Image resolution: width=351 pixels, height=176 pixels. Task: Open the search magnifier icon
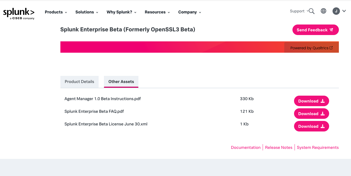pyautogui.click(x=312, y=11)
